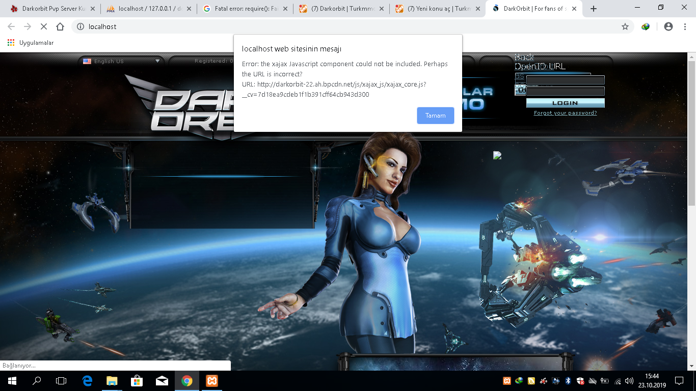The height and width of the screenshot is (391, 696).
Task: Close the Darkorbit Pvp Server tab
Action: click(93, 9)
